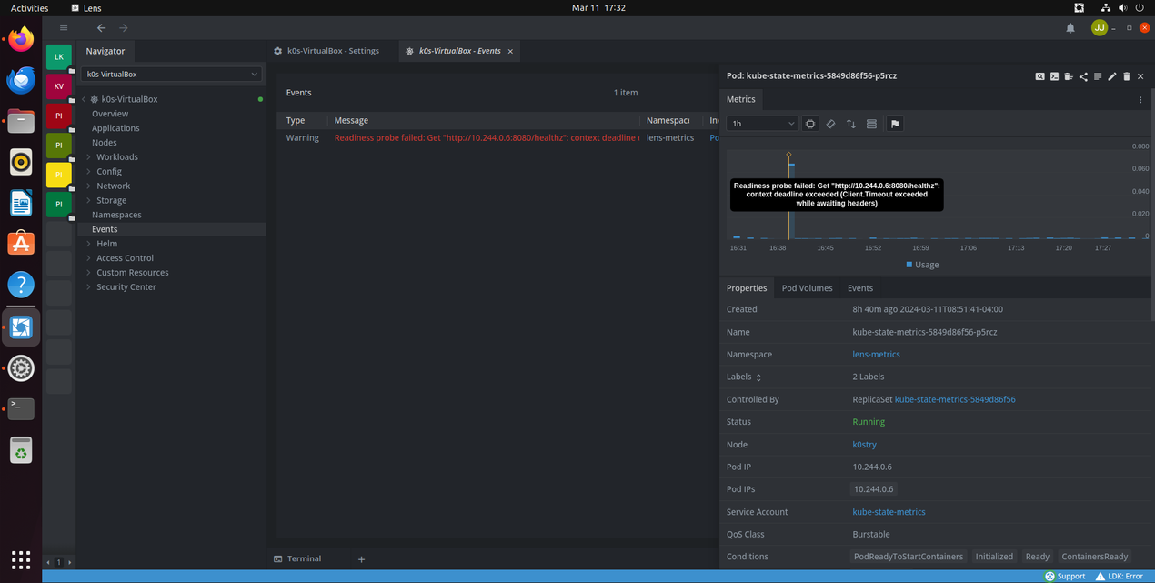Add a new terminal tab with plus
The image size is (1155, 583).
[x=361, y=559]
